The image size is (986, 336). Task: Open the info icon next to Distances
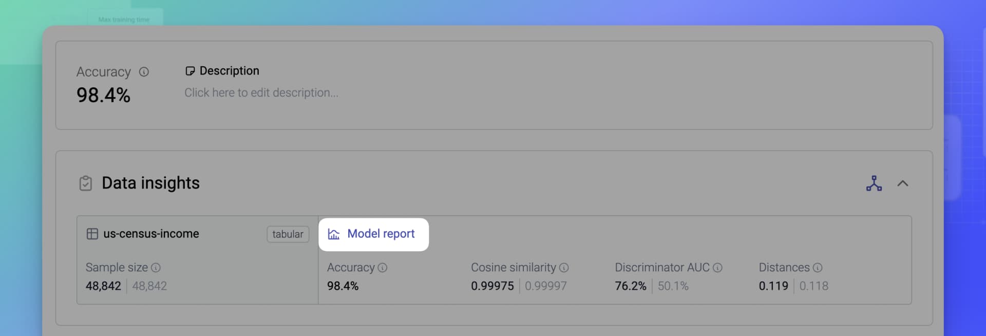point(818,267)
